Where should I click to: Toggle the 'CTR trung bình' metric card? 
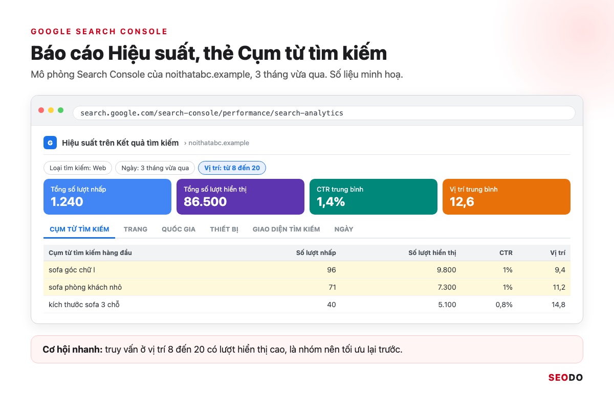374,197
